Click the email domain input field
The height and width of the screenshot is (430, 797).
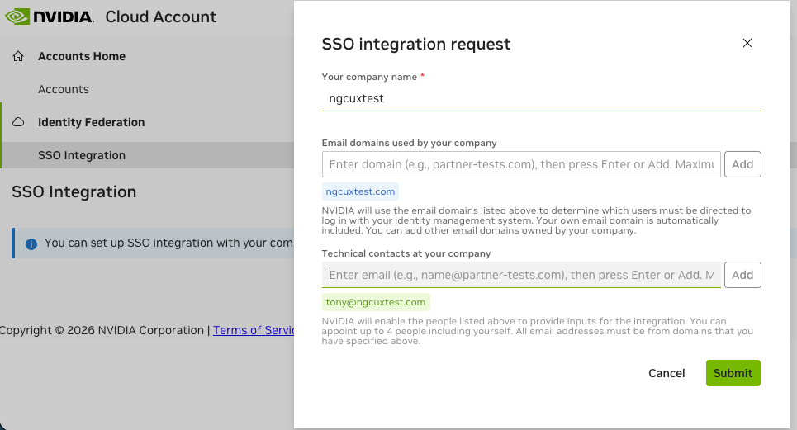point(521,164)
